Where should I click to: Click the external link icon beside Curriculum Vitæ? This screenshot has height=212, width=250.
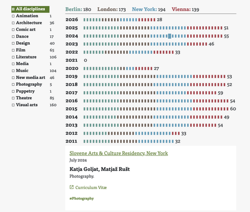[x=71, y=187]
